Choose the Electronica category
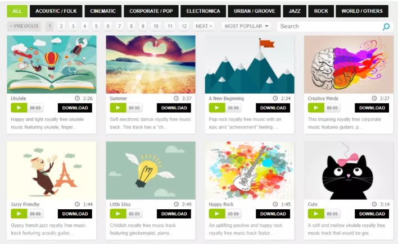398x244 pixels. [203, 11]
